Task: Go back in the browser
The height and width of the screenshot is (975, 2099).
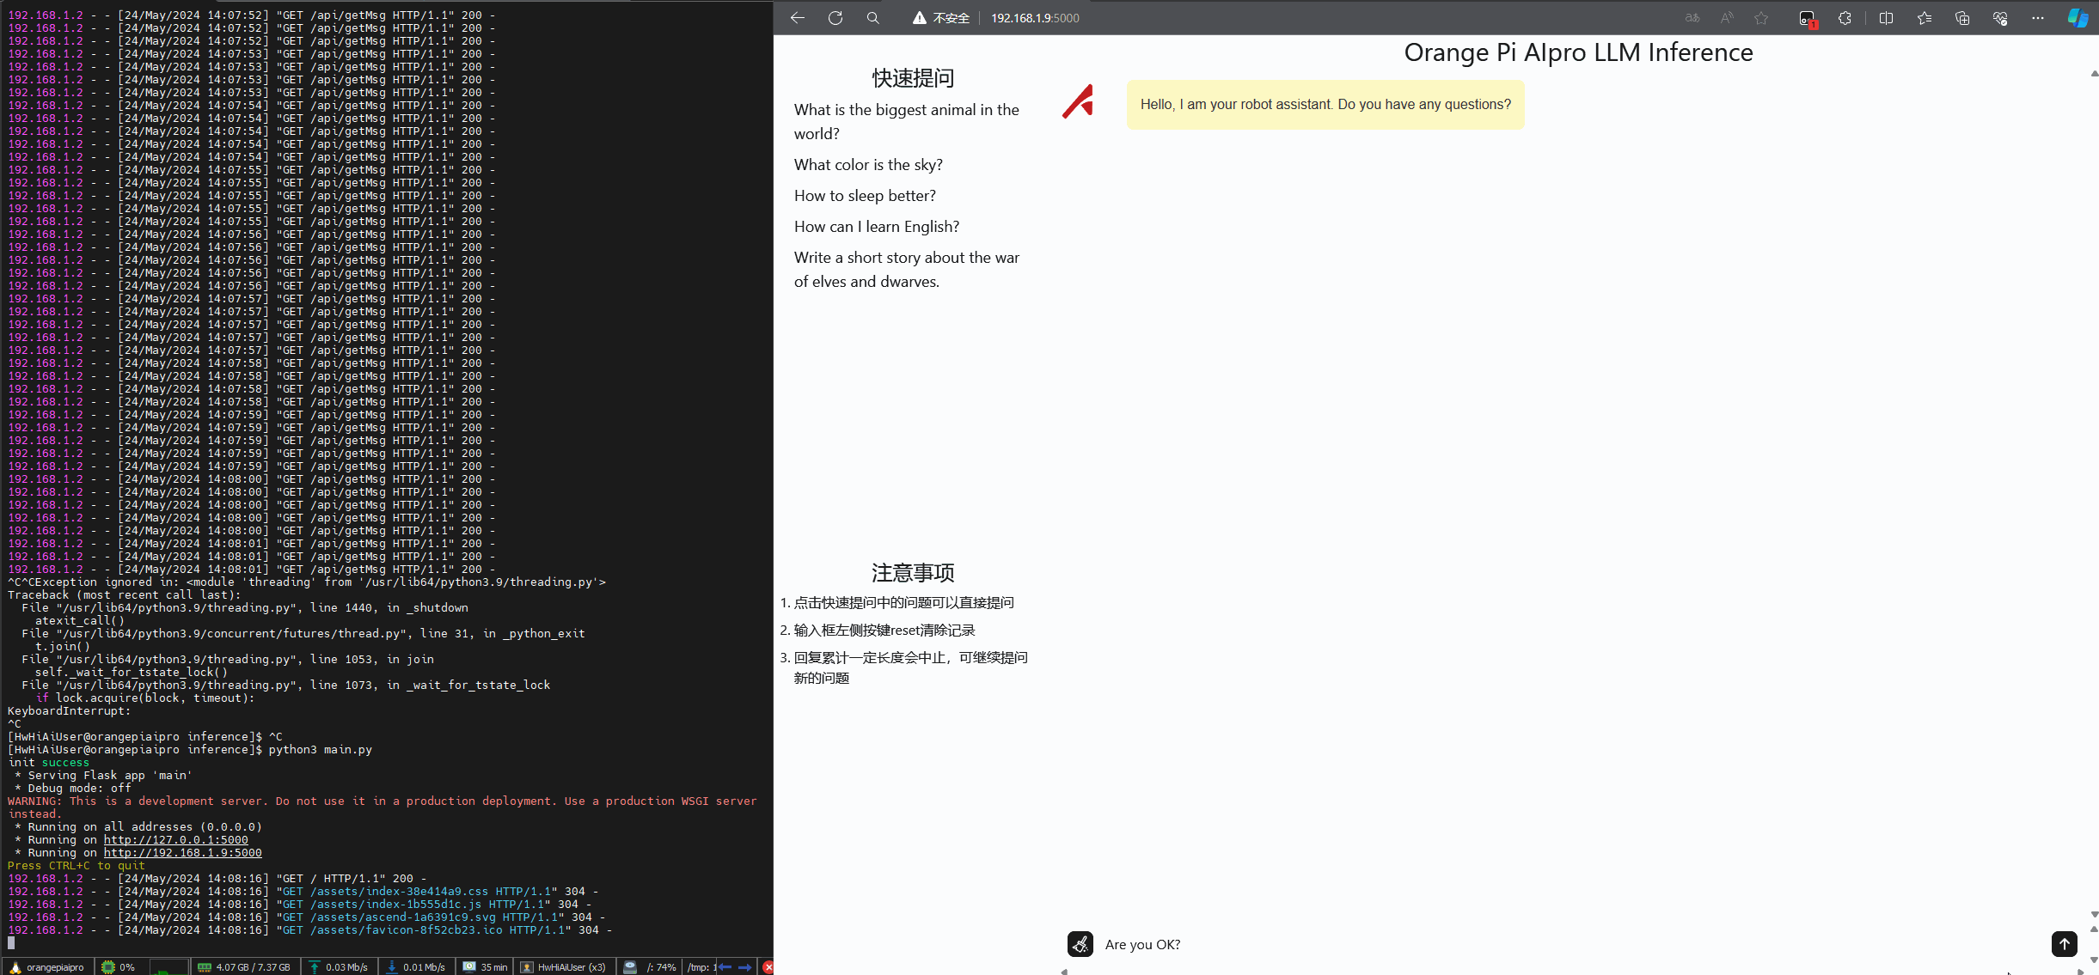Action: (797, 18)
